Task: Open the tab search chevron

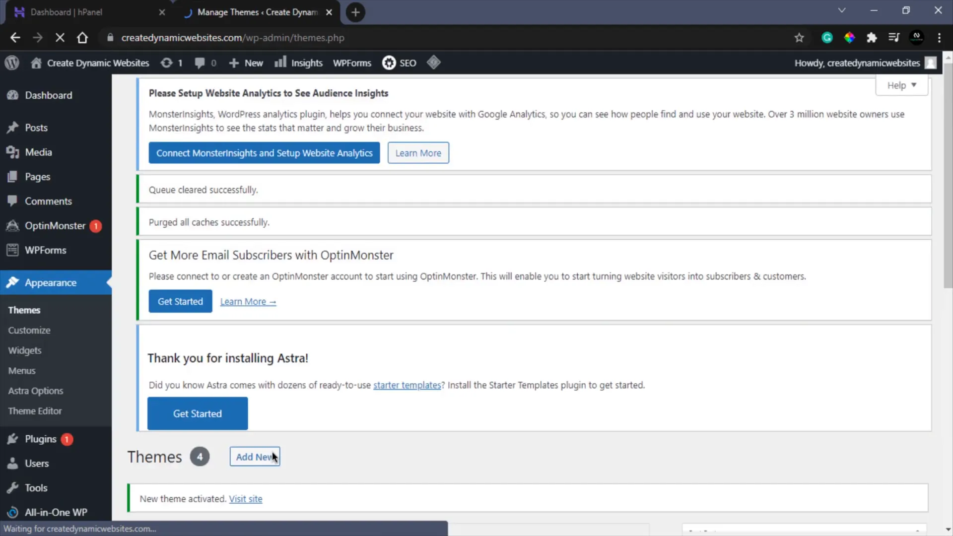Action: (x=842, y=10)
